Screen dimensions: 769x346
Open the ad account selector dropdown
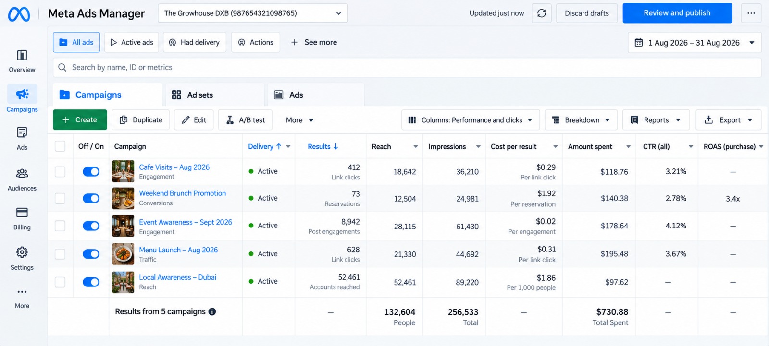pyautogui.click(x=253, y=13)
